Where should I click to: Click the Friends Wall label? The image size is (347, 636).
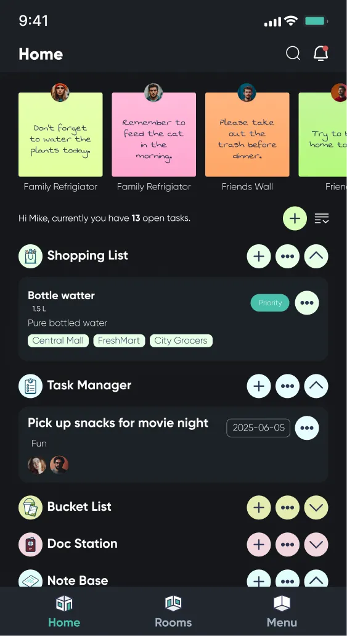(247, 187)
